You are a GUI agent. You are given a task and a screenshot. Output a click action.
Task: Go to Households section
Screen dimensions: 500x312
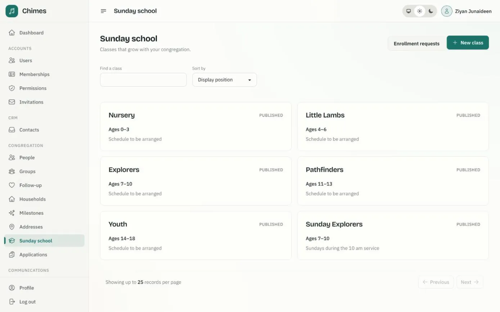coord(44,199)
